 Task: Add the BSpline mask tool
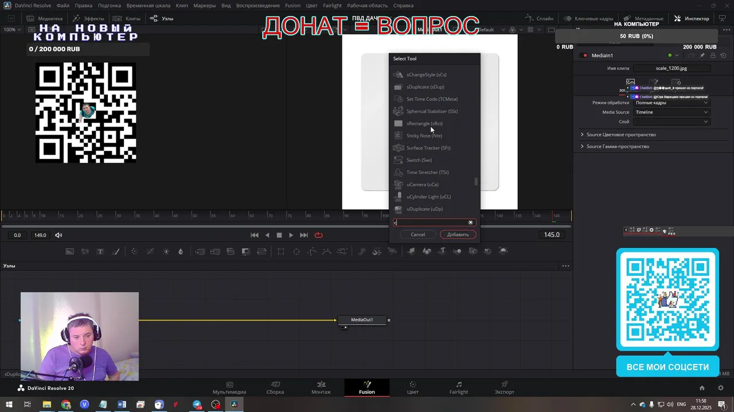pyautogui.click(x=327, y=251)
